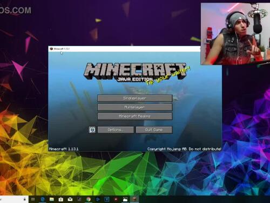The image size is (270, 203).
Task: Click Quit Game
Action: tap(154, 130)
